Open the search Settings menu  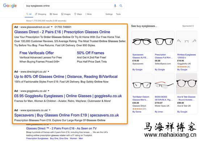[x=109, y=14]
